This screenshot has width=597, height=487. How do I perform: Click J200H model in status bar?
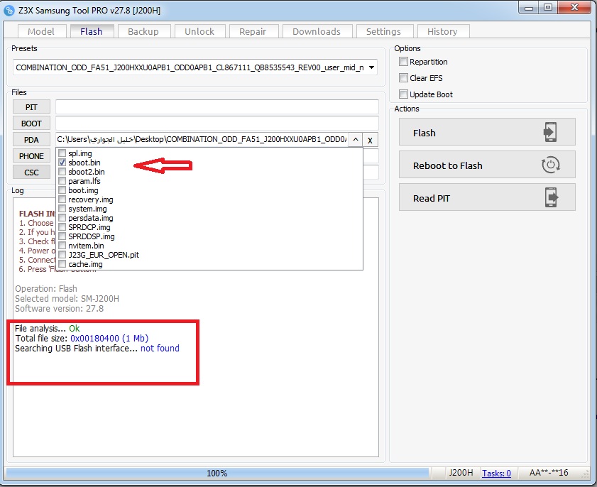point(461,473)
